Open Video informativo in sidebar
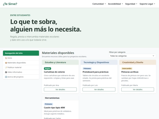Screen dimensions: 159x119 point(21,72)
